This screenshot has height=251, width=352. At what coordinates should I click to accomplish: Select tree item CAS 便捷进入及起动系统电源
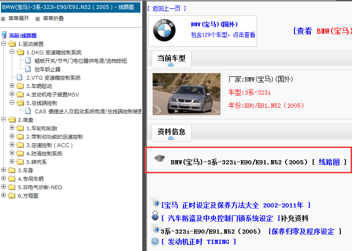[88, 111]
